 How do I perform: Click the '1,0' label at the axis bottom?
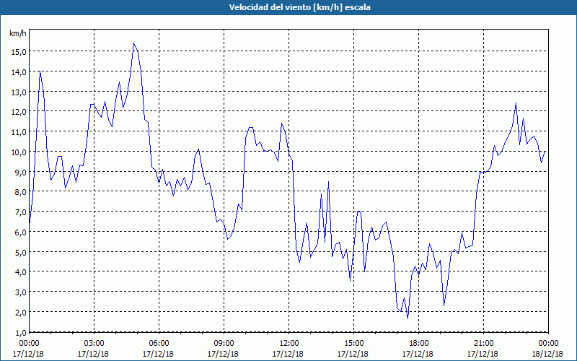(x=20, y=333)
